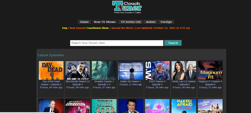Open Magnum P I Season 4 Episode 4 link
251x113 pixels.
click(210, 83)
